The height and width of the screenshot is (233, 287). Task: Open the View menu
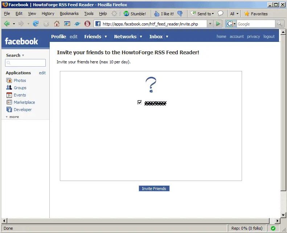tap(32, 13)
